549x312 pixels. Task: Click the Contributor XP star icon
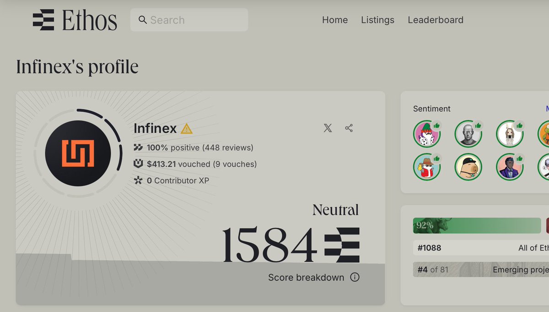click(x=138, y=181)
